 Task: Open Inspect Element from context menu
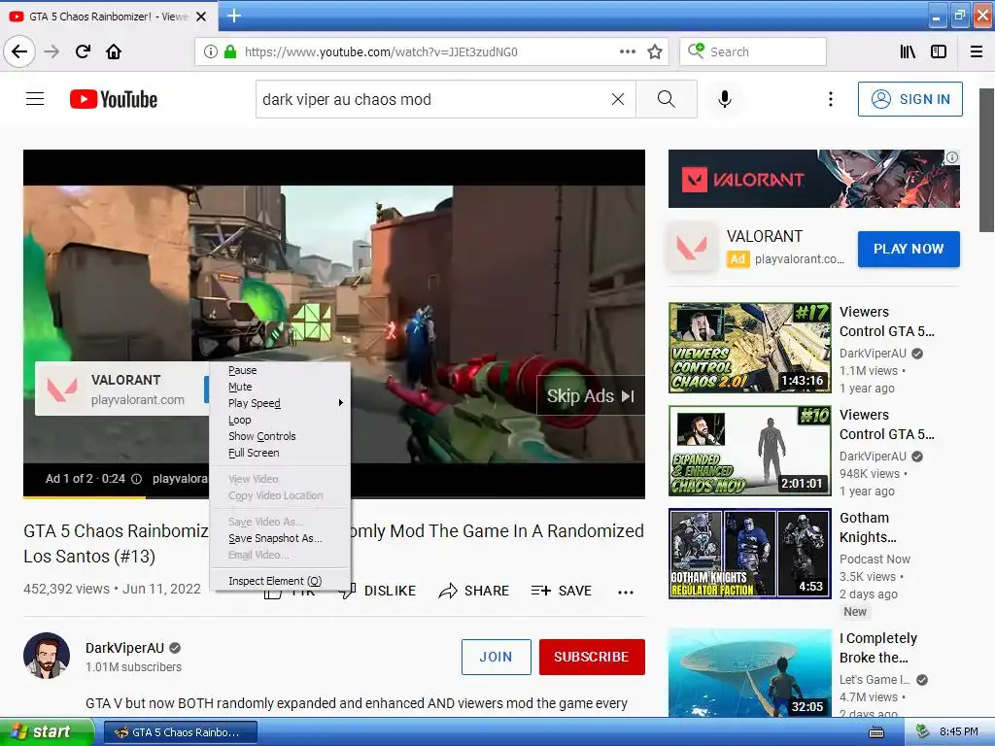click(280, 581)
